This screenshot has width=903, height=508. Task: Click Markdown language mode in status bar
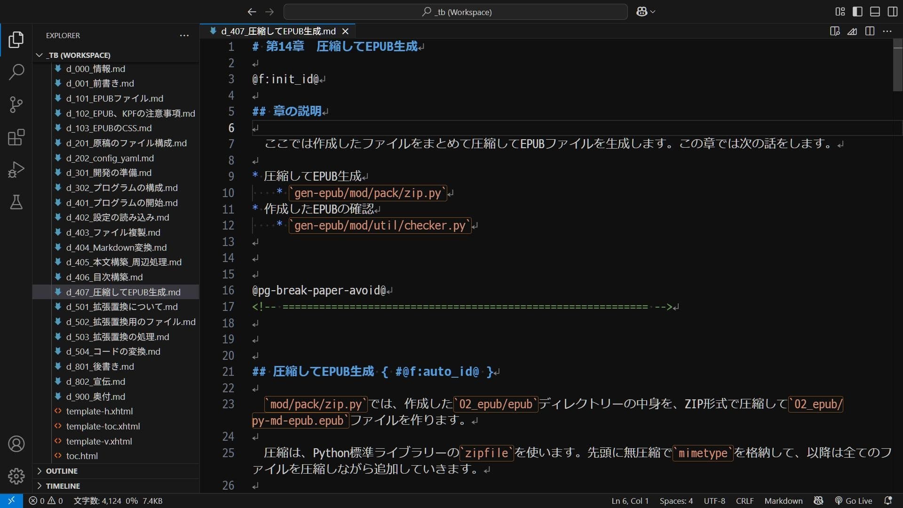click(x=784, y=500)
